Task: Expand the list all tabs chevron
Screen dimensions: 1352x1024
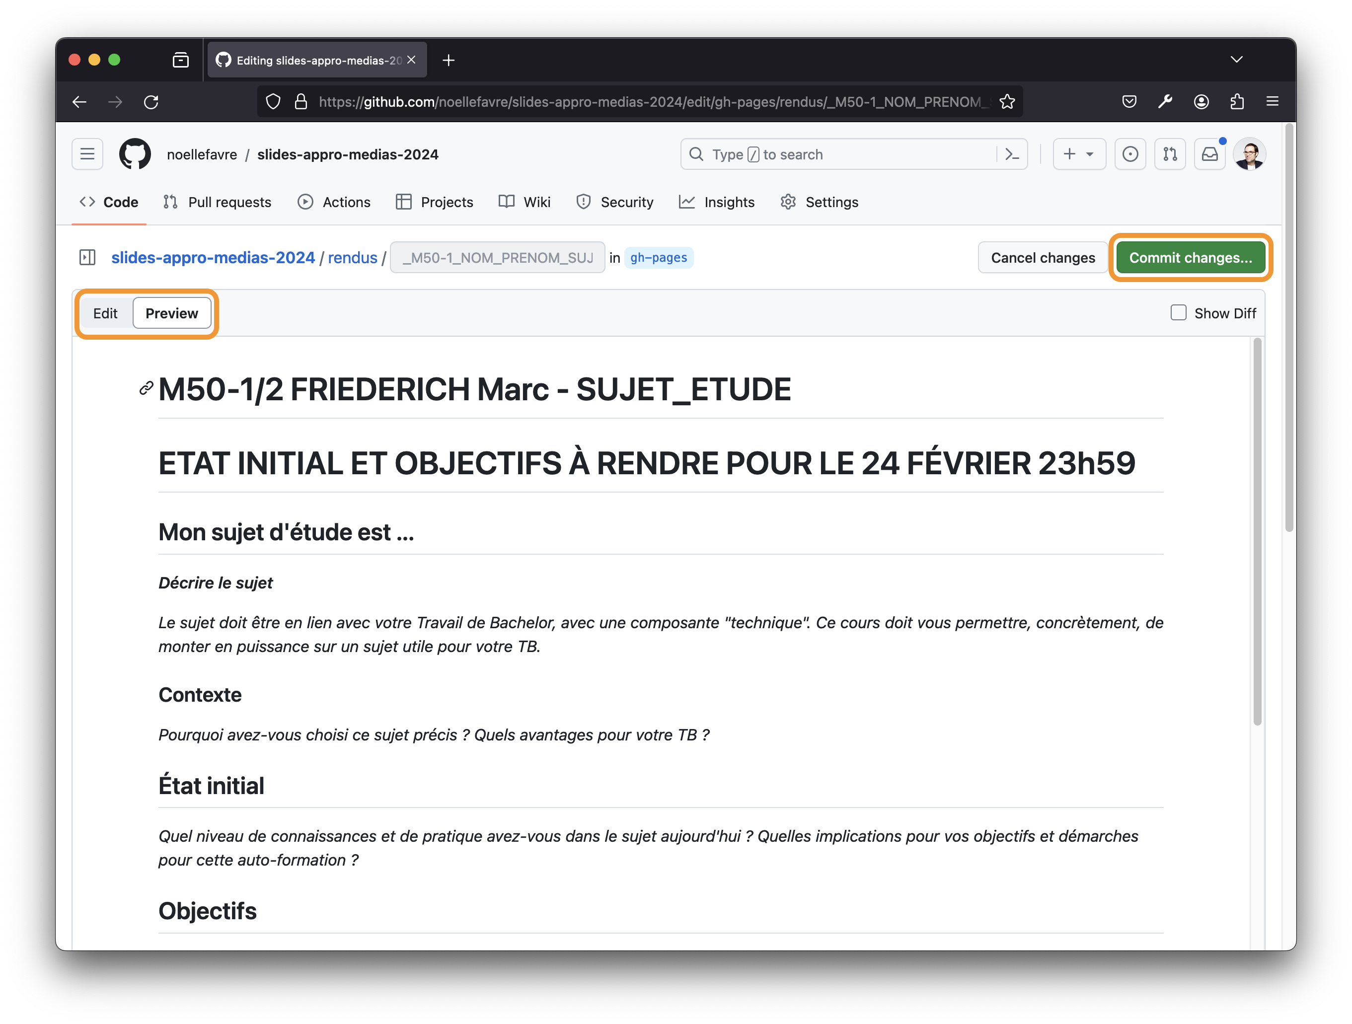Action: pyautogui.click(x=1236, y=60)
